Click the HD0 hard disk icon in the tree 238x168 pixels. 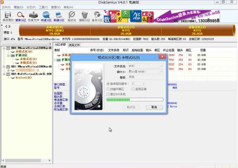(8, 48)
